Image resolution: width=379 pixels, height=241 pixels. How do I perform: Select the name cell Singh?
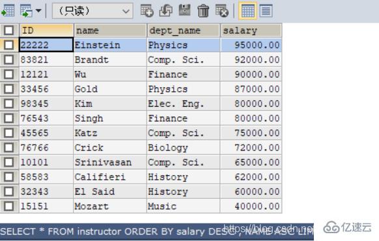pos(110,118)
